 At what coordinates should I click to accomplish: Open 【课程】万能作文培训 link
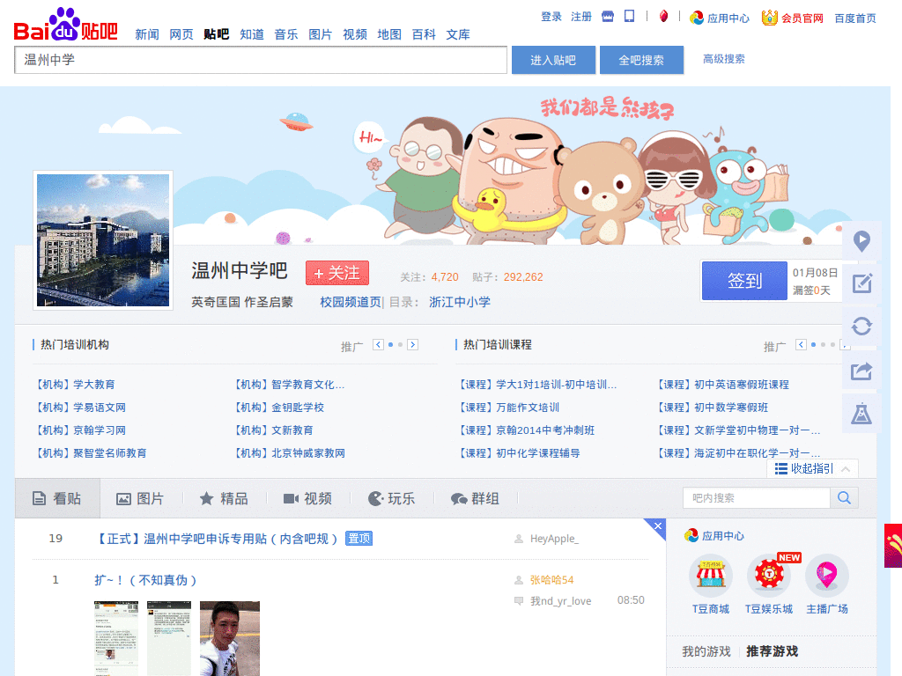(508, 408)
